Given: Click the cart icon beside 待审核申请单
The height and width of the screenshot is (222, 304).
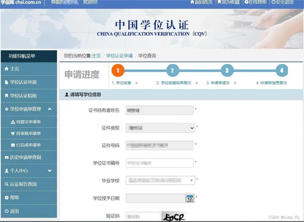Looking at the screenshot, I should tap(13, 133).
